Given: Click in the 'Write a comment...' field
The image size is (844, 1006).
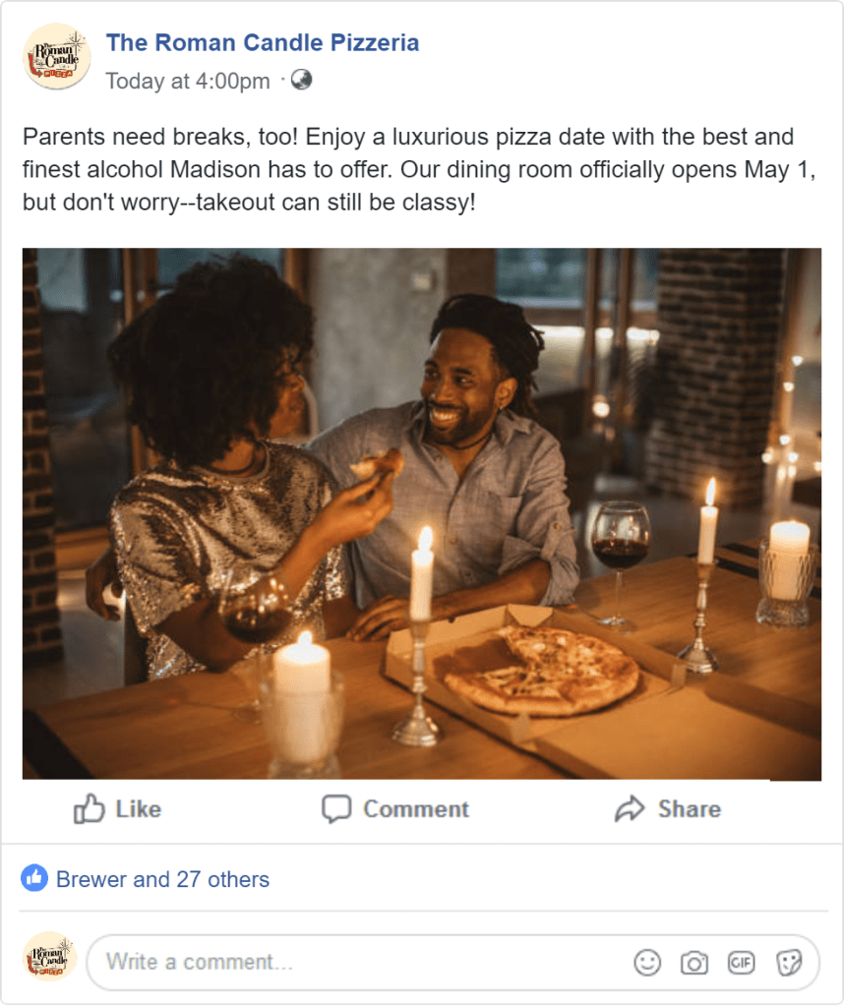Looking at the screenshot, I should click(x=354, y=962).
